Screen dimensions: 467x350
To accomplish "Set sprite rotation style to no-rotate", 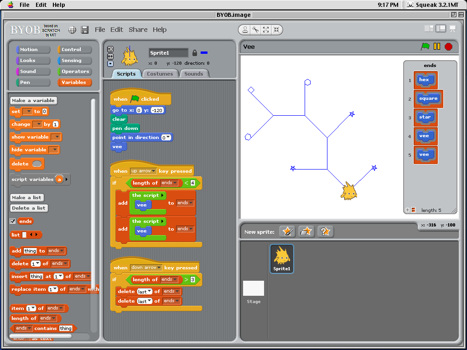I will [x=110, y=62].
